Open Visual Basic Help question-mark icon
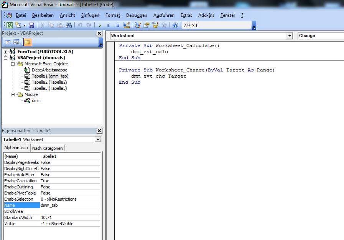The height and width of the screenshot is (240, 344). (x=175, y=25)
